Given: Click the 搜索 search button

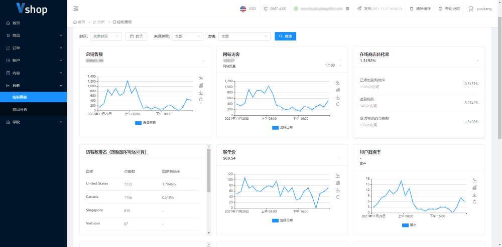Looking at the screenshot, I should (x=285, y=37).
